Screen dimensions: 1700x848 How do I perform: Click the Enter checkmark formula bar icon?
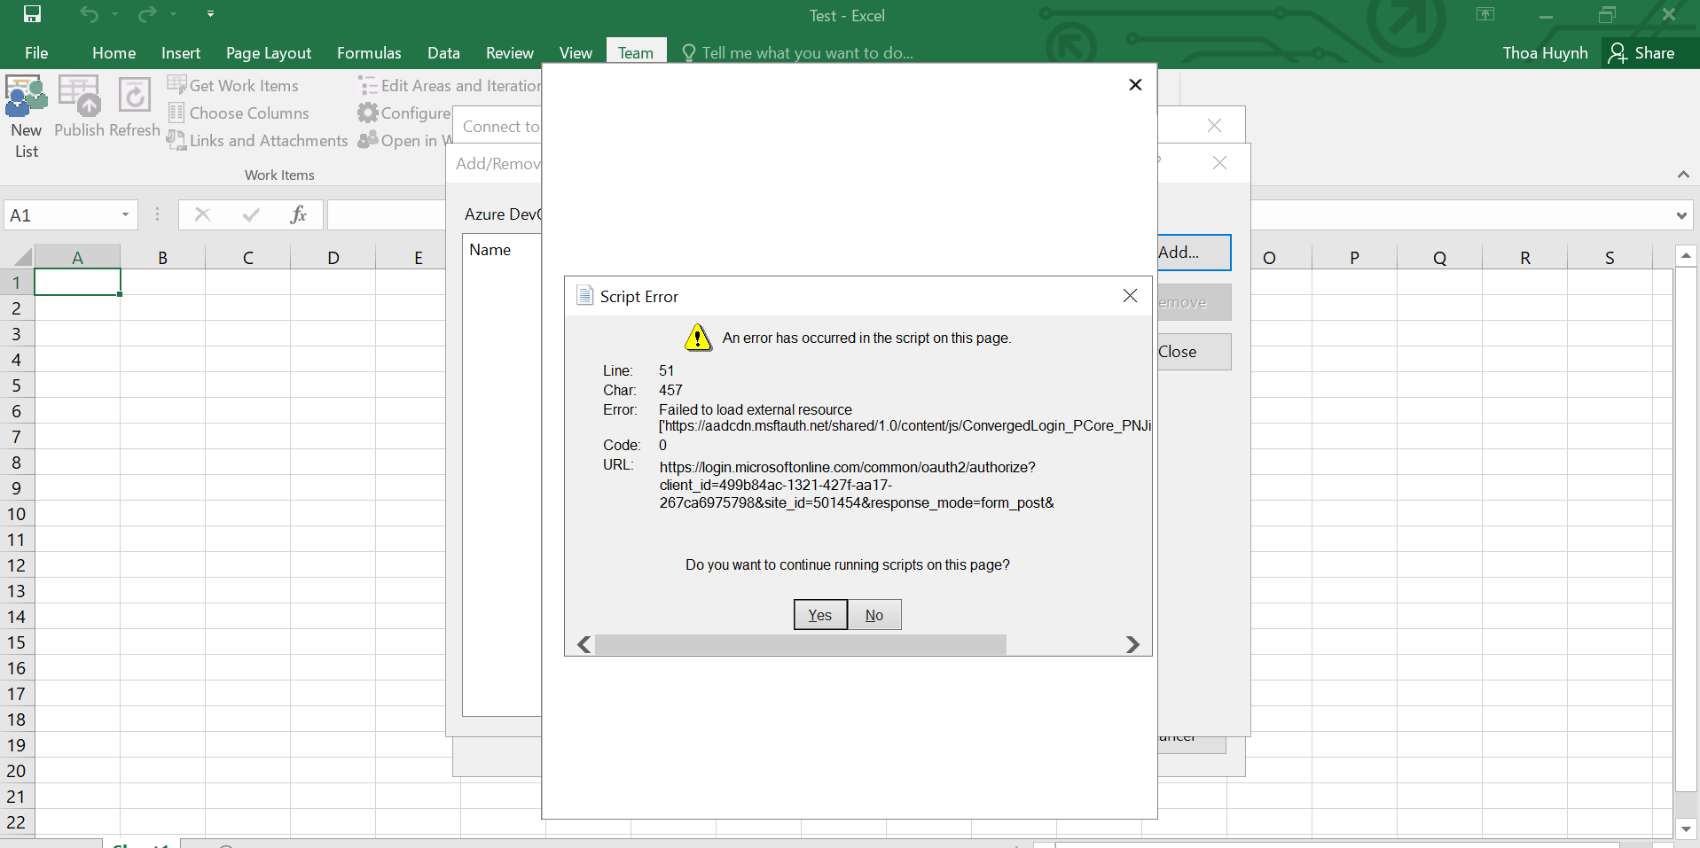[251, 214]
